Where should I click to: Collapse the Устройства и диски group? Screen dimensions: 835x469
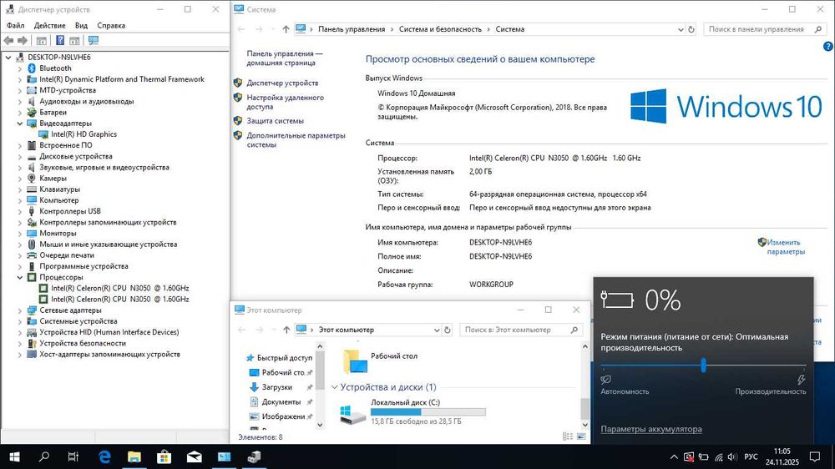click(335, 387)
